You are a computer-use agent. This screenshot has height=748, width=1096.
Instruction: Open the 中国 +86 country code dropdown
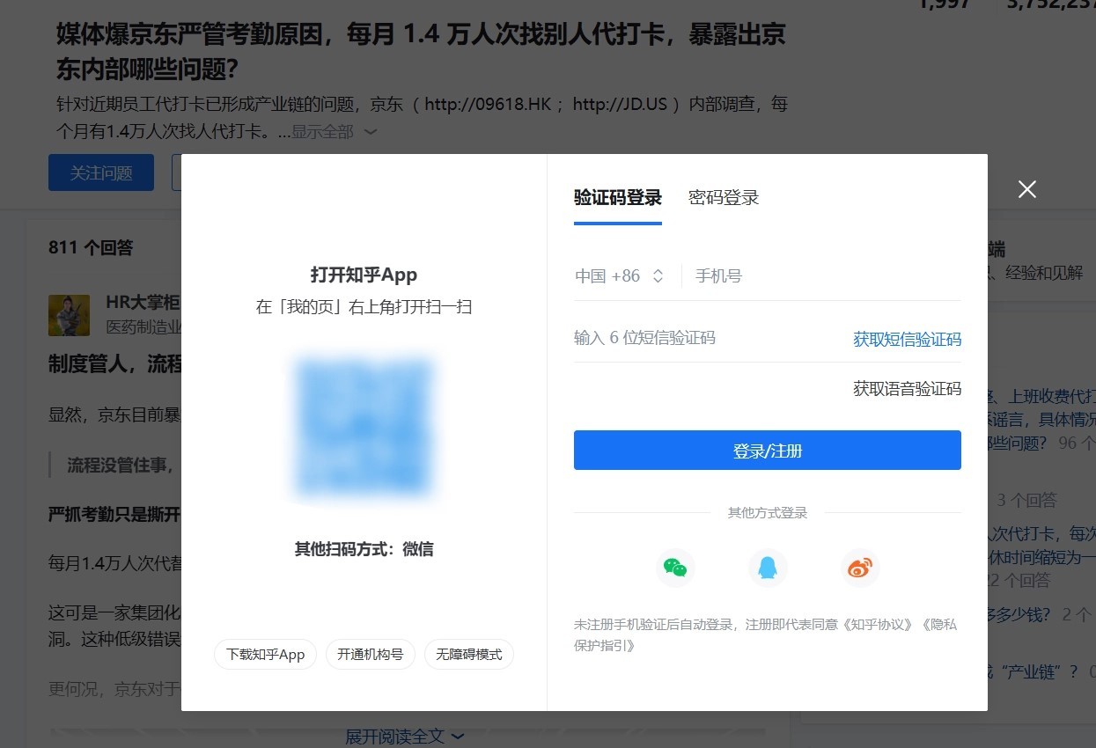(x=619, y=276)
